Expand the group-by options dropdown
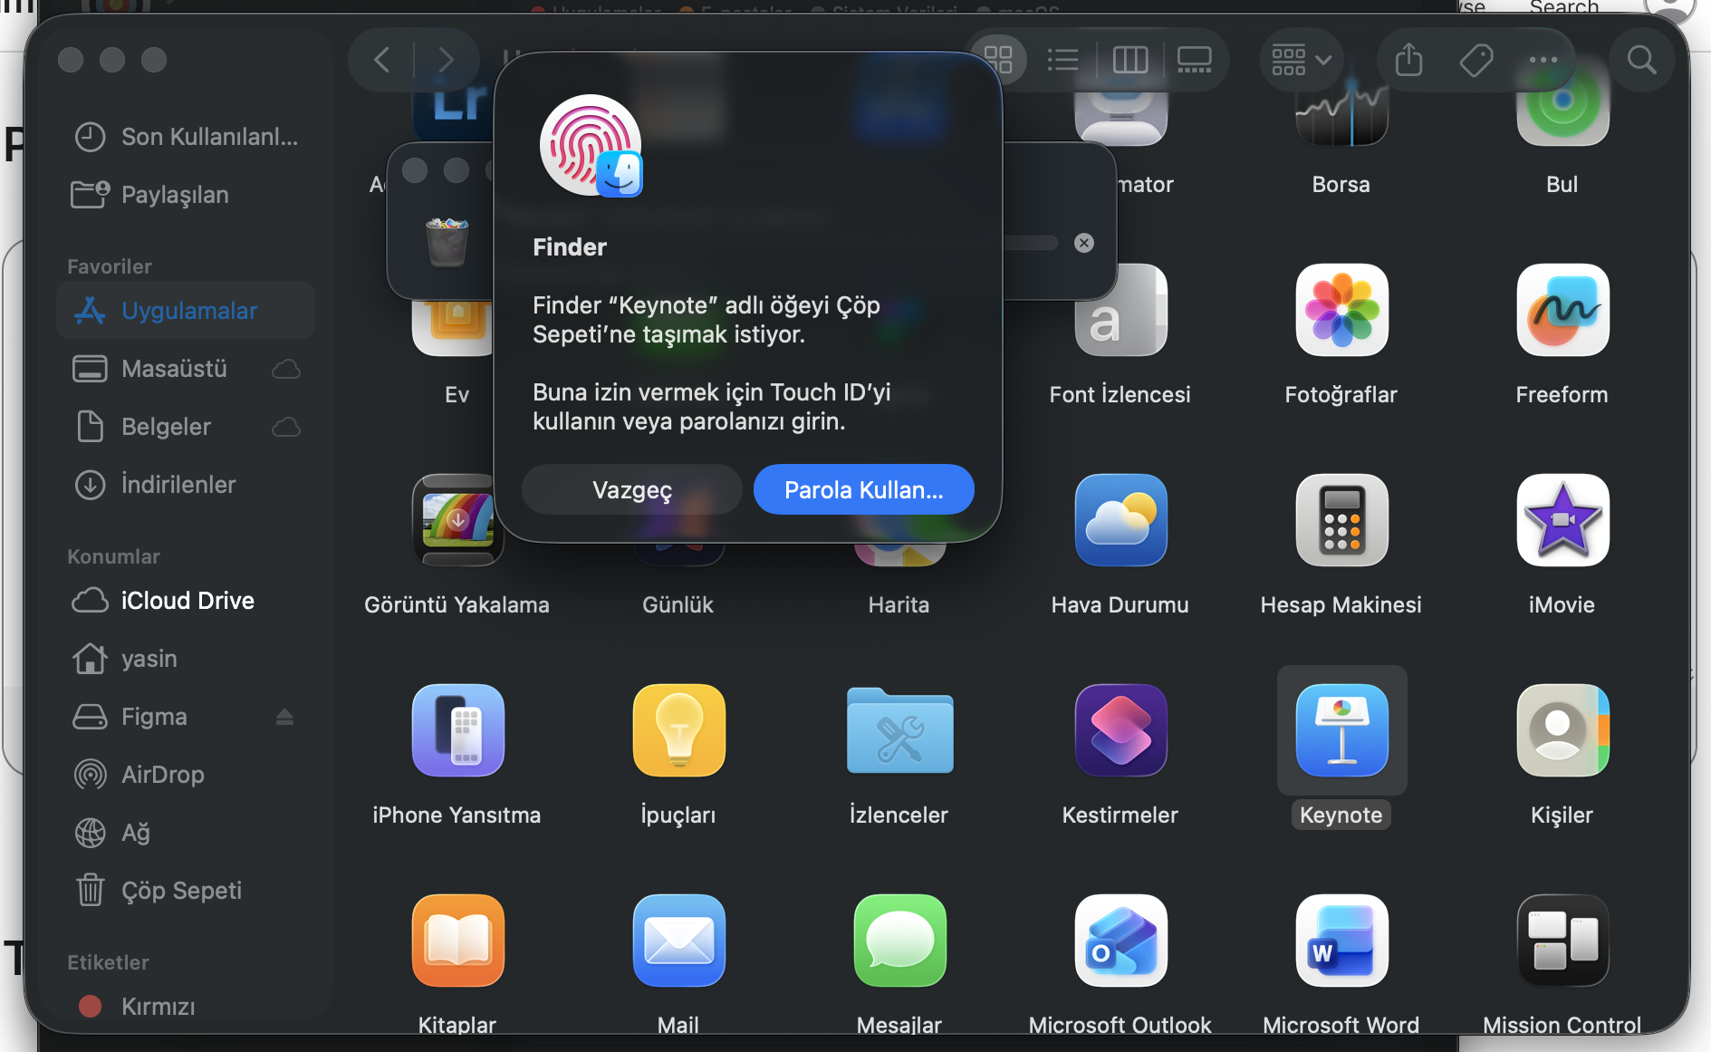Screen dimensions: 1711x1052 pos(1301,60)
